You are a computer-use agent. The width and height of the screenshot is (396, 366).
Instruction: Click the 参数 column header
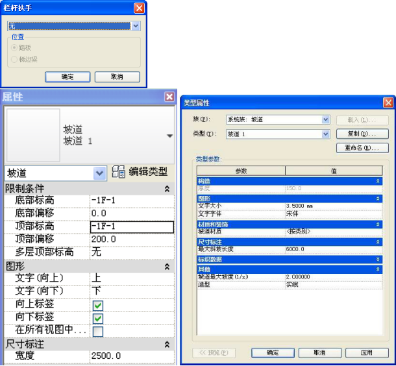241,171
